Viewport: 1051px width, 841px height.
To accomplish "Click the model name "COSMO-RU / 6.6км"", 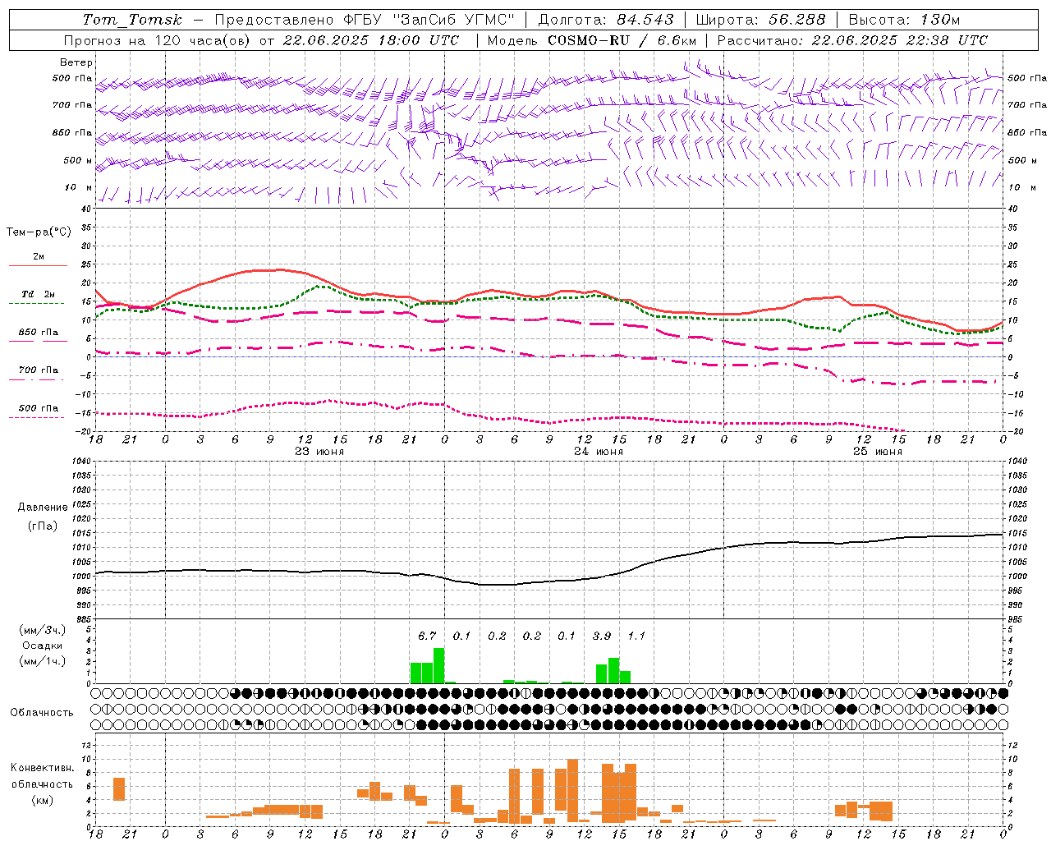I will 622,40.
